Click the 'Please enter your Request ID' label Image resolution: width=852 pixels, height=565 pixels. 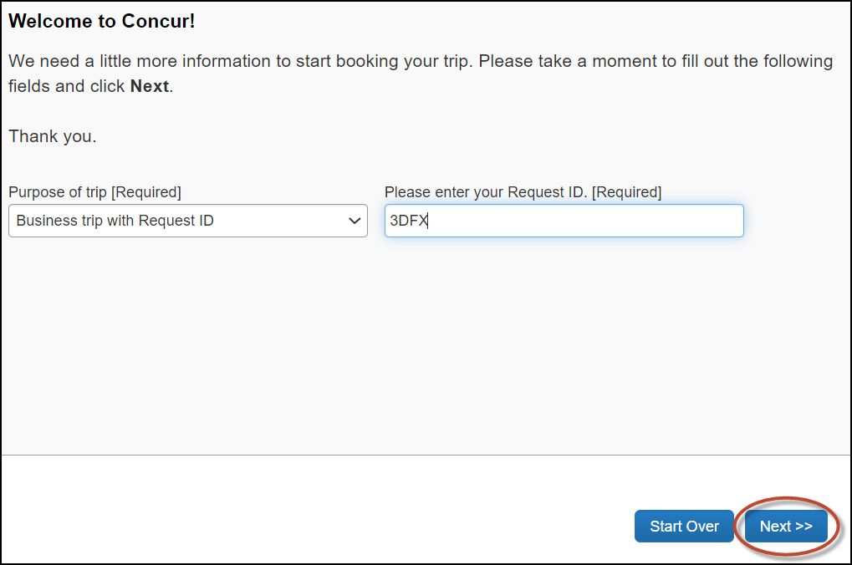(x=487, y=192)
